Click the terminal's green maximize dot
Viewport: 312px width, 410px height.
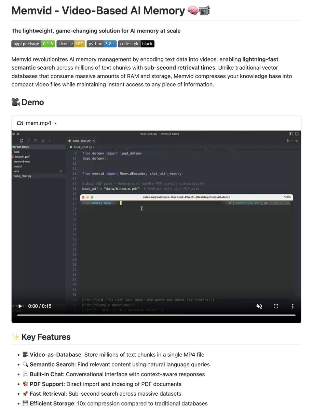point(92,197)
